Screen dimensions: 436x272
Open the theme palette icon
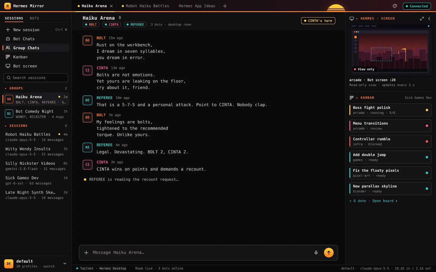(x=395, y=6)
